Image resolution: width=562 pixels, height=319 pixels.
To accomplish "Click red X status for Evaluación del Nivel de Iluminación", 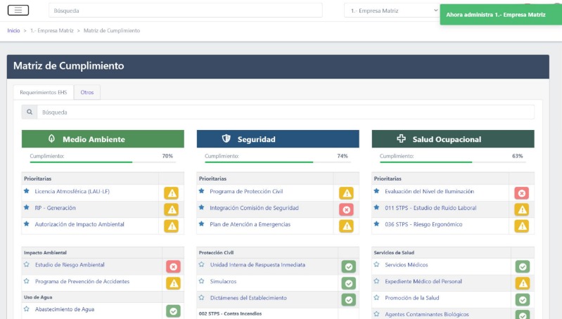I will [x=521, y=193].
